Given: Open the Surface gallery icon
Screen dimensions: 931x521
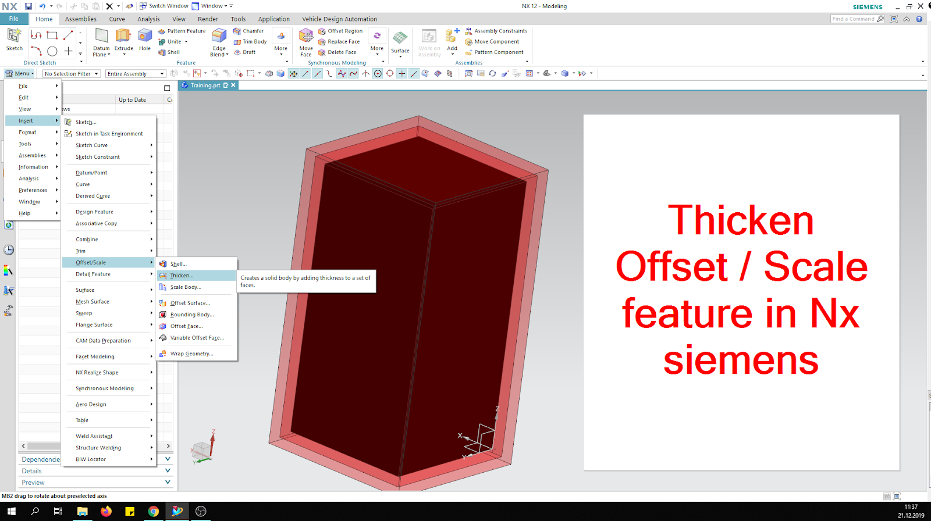Looking at the screenshot, I should click(x=400, y=38).
